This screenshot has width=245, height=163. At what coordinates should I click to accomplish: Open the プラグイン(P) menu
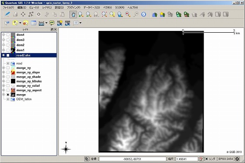point(74,7)
